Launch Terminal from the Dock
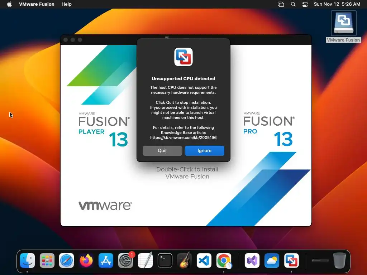 tap(165, 261)
